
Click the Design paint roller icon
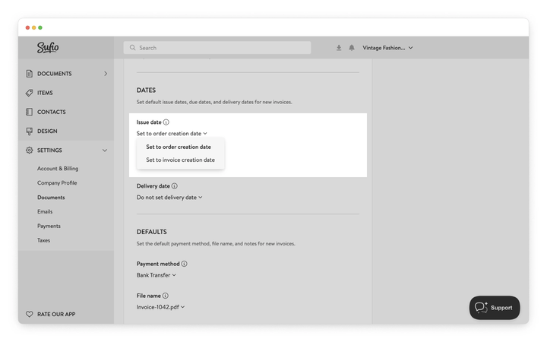click(x=30, y=131)
